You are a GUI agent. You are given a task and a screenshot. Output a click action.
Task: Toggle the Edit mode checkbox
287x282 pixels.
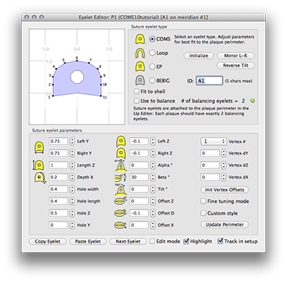[152, 242]
